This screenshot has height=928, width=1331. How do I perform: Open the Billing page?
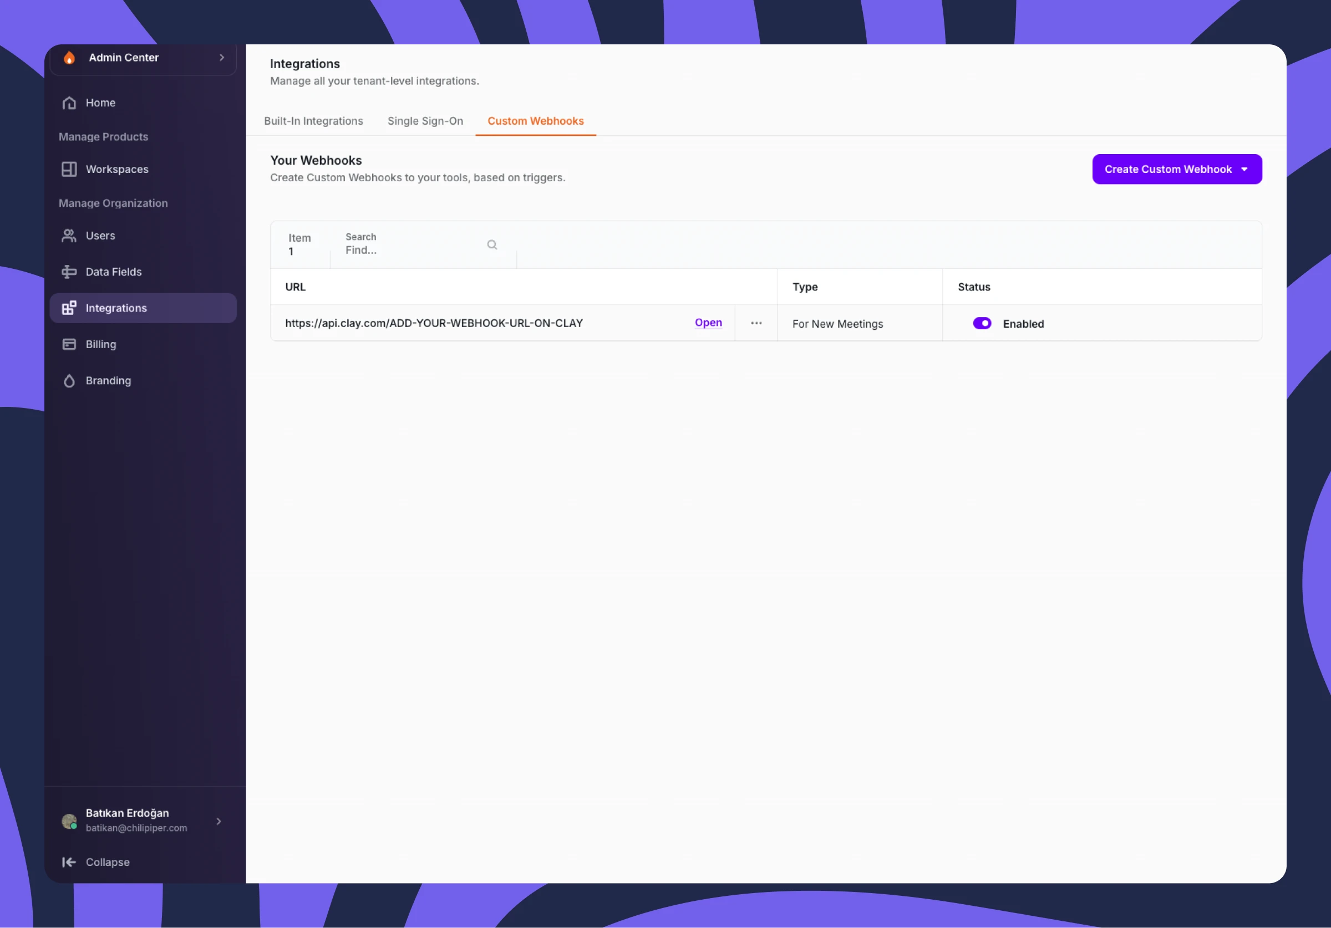point(143,344)
